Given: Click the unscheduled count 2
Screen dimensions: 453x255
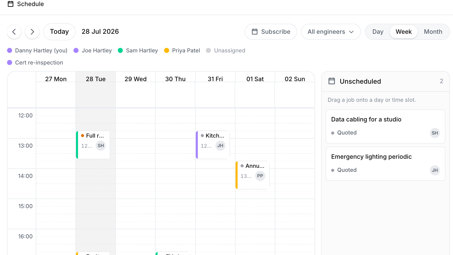Looking at the screenshot, I should coord(441,81).
